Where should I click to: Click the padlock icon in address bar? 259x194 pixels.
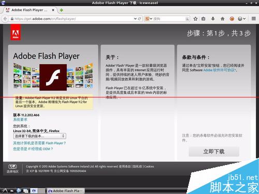[x=12, y=19]
